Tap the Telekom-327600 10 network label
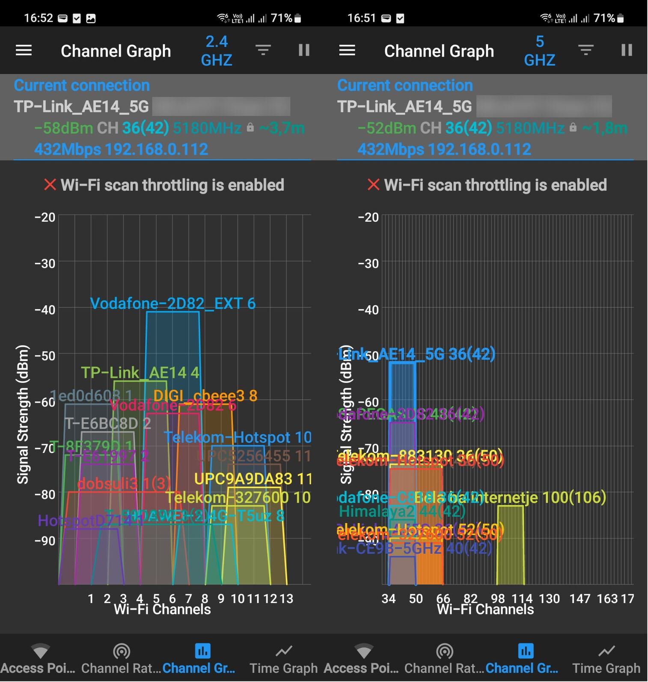This screenshot has height=682, width=648. (x=238, y=497)
